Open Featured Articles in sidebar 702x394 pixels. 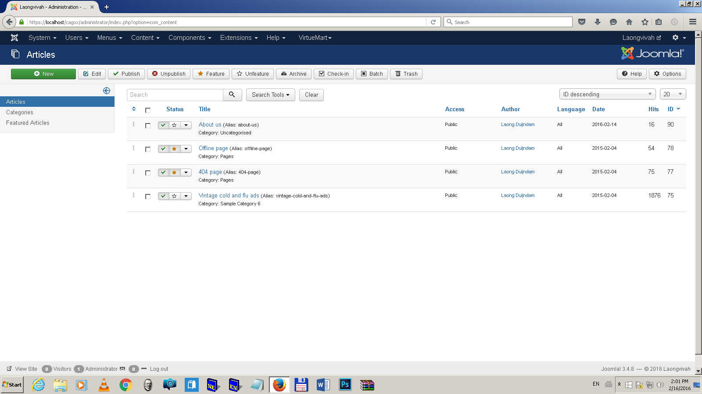pos(28,123)
